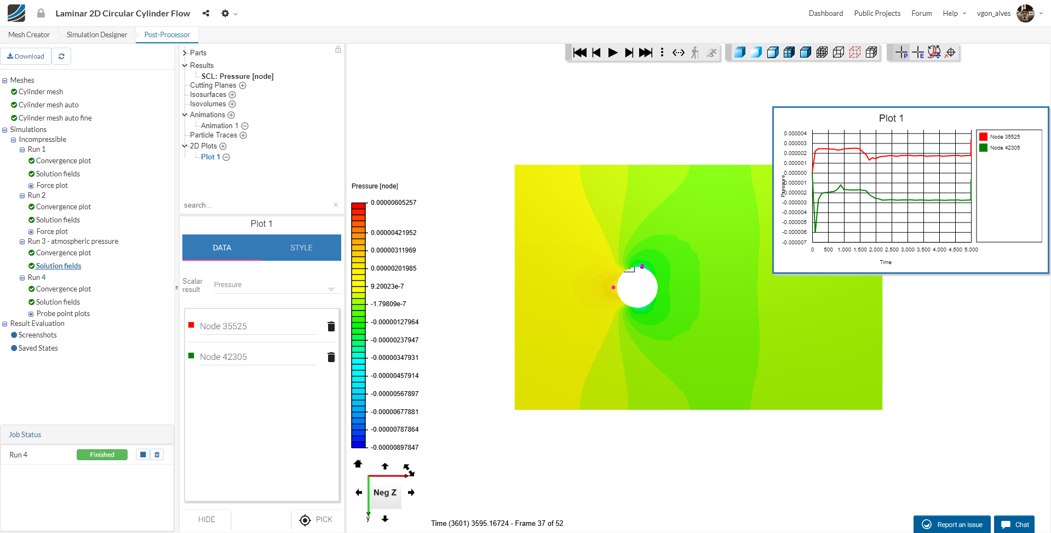This screenshot has height=533, width=1051.
Task: Click the pick node tool marked with P
Action: [x=901, y=52]
